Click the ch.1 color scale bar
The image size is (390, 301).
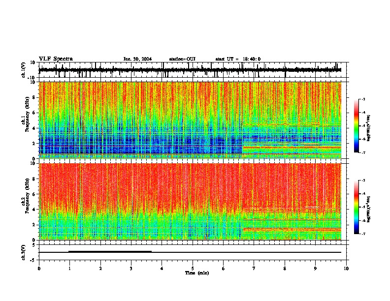(356, 126)
